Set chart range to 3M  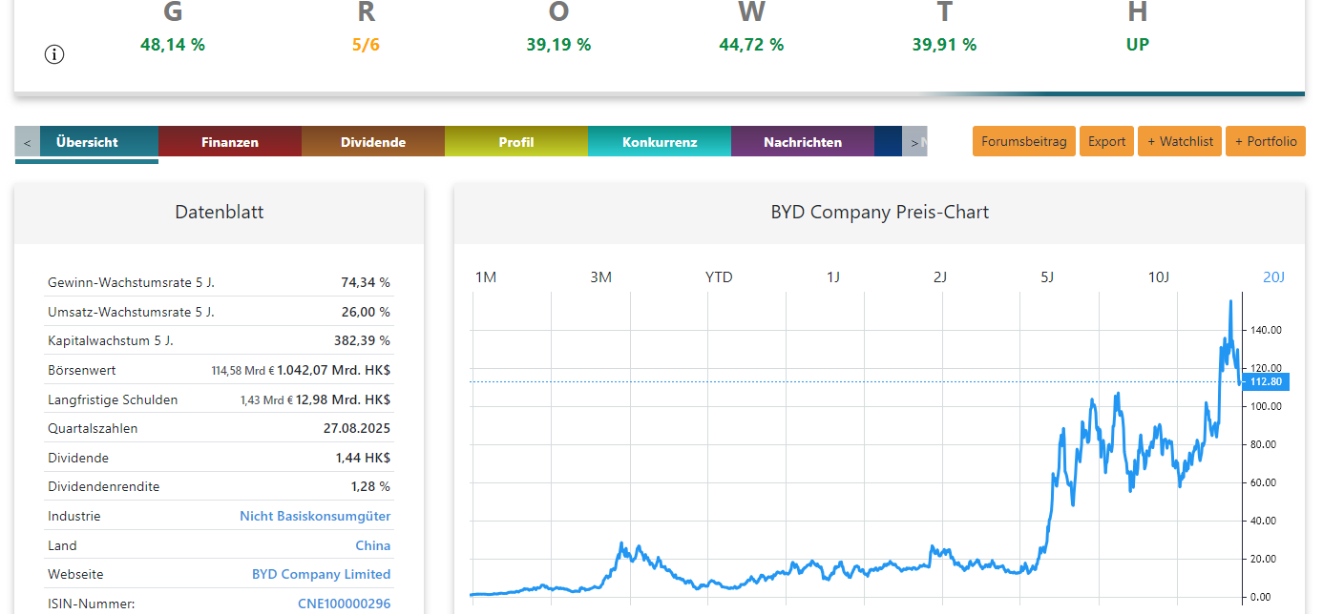click(600, 277)
